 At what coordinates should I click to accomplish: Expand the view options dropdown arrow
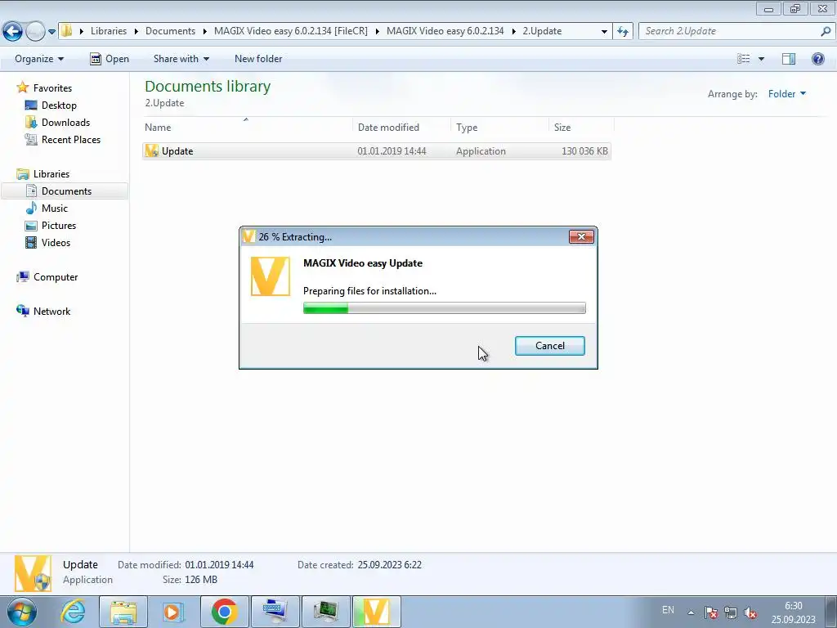[x=761, y=59]
